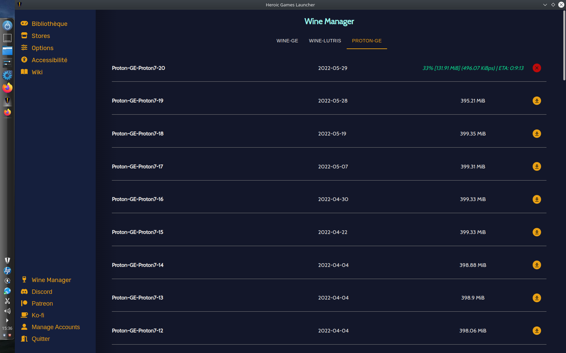Click the Proton-GE-Proton7-14 version name
Viewport: 566px width, 353px height.
137,265
